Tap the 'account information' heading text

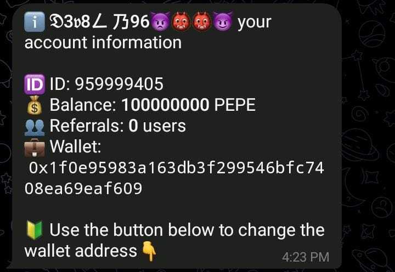(x=103, y=42)
